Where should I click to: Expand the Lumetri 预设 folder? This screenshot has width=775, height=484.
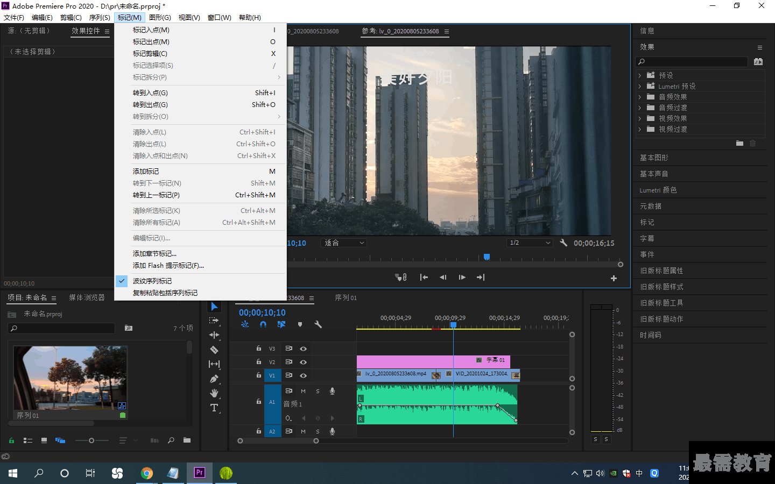point(639,86)
